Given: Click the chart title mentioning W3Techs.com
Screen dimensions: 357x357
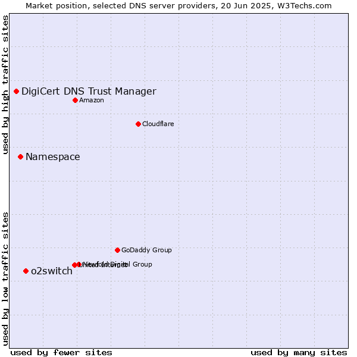Looking at the screenshot, I should point(178,6).
